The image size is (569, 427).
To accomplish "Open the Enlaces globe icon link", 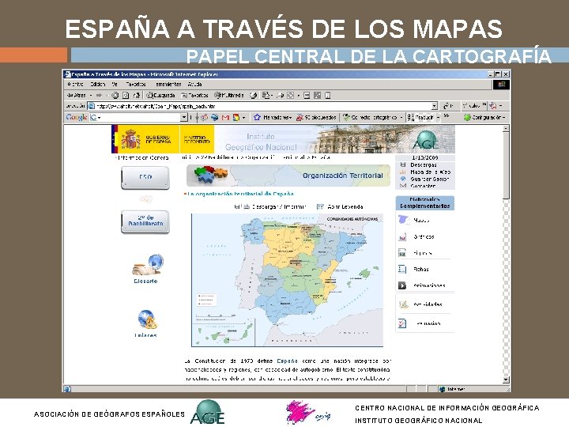I will click(146, 323).
